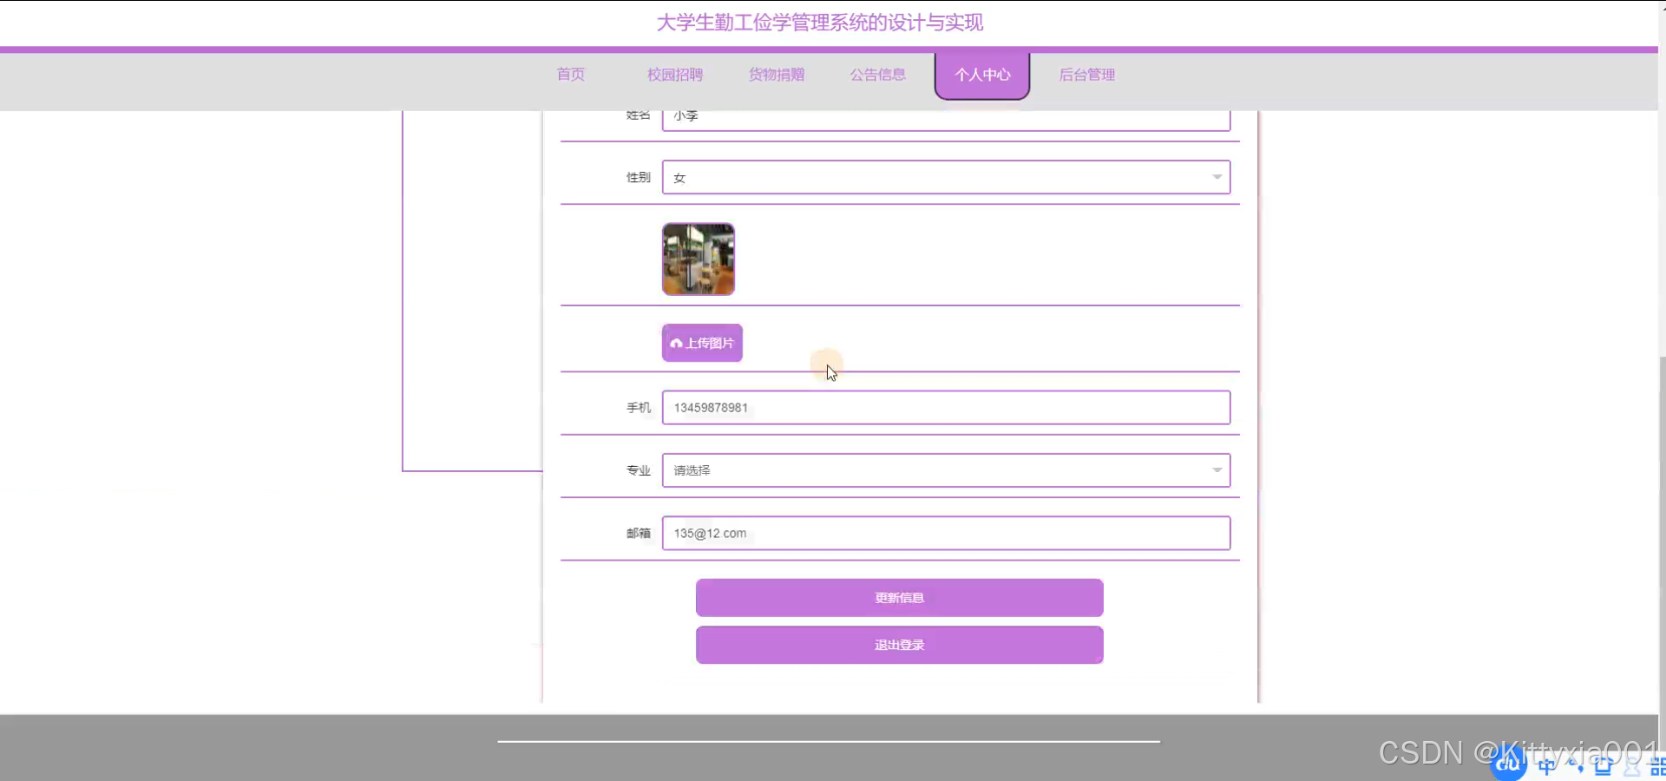Open the 货物捐赠 menu item
This screenshot has height=781, width=1666.
776,75
